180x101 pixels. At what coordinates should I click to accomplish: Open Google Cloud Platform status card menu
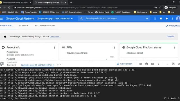(x=174, y=47)
